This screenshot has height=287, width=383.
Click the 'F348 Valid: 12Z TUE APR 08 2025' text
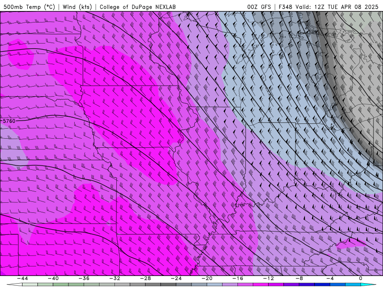pos(328,7)
